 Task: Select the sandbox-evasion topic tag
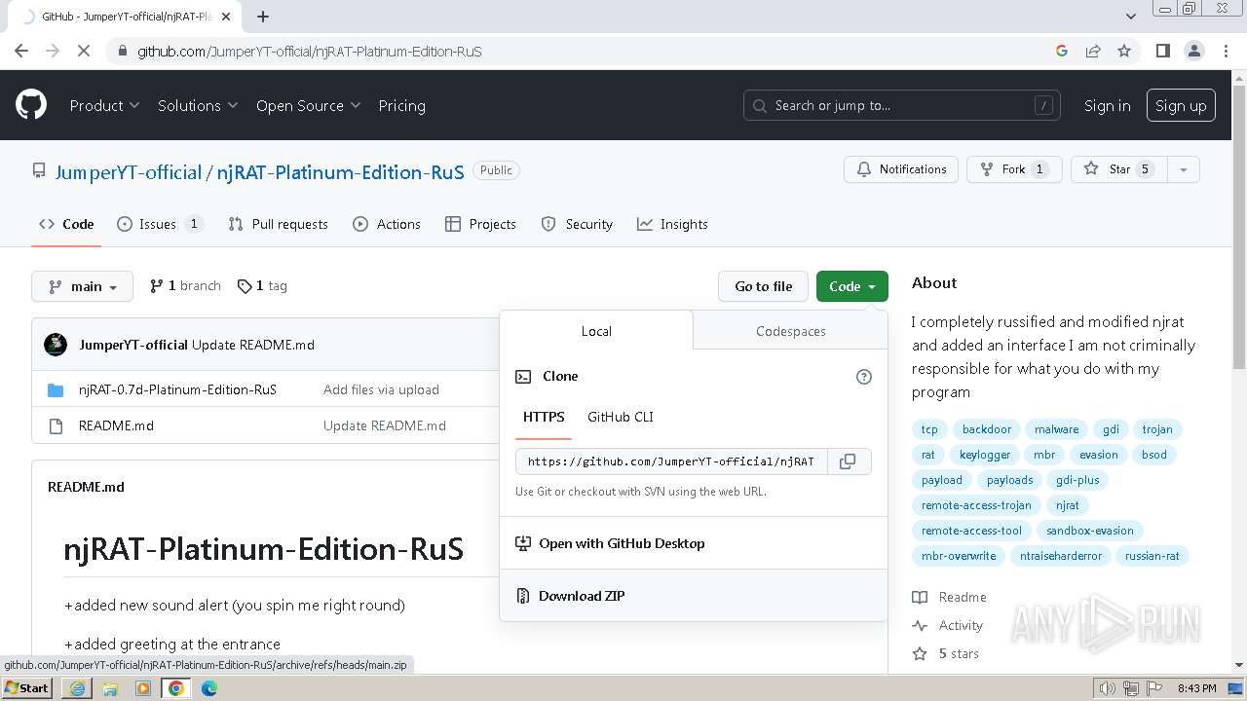coord(1089,531)
